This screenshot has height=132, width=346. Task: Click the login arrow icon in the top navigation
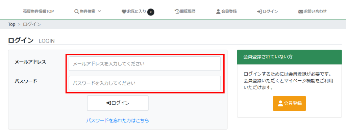pos(259,11)
